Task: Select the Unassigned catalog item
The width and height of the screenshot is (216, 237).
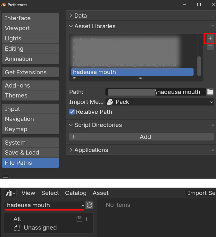Action: coord(40,228)
